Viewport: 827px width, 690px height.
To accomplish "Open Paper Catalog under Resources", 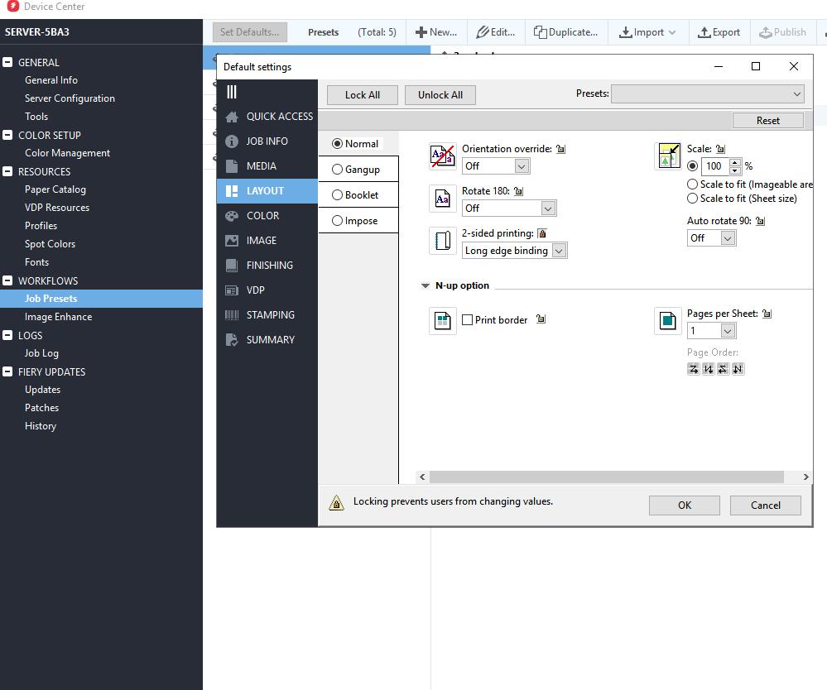I will 55,189.
